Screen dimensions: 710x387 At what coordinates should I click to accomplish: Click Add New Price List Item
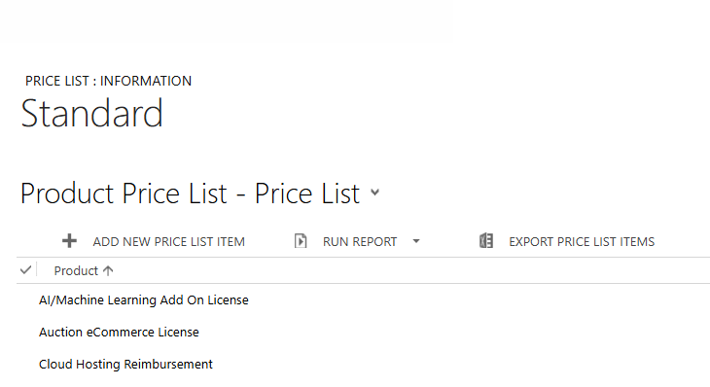169,242
